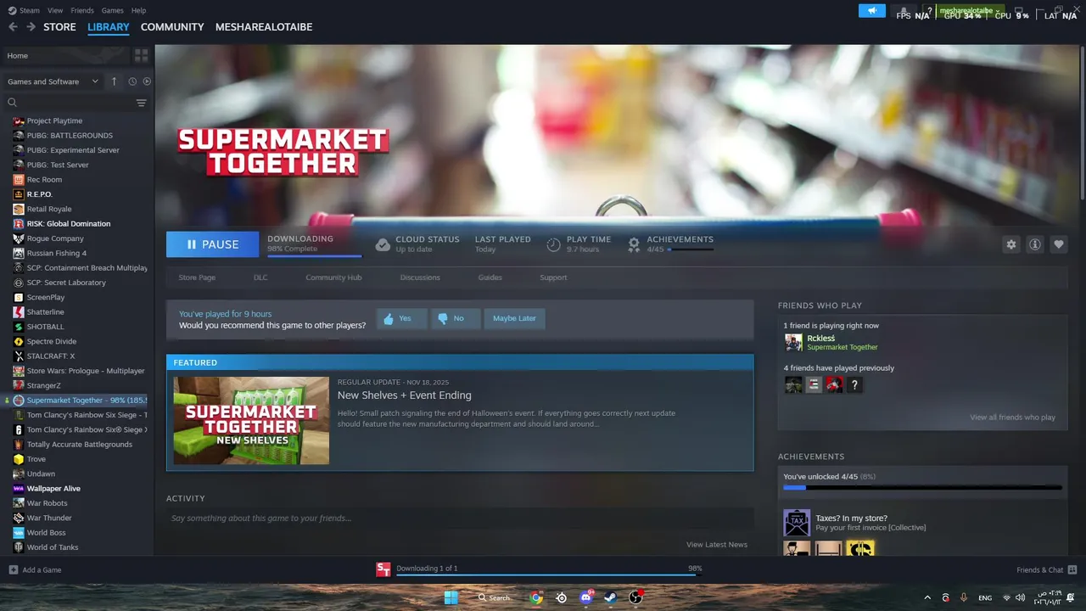1086x611 pixels.
Task: Recommend the game with Yes button
Action: pyautogui.click(x=401, y=318)
